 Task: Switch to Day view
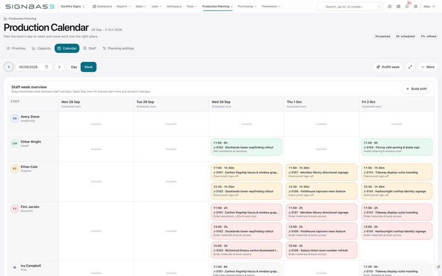coord(74,67)
